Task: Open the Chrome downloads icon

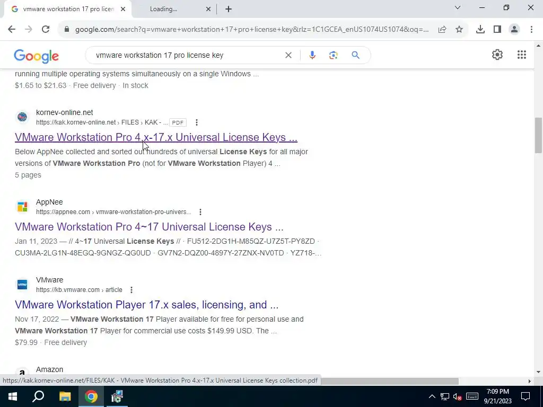Action: click(x=480, y=30)
